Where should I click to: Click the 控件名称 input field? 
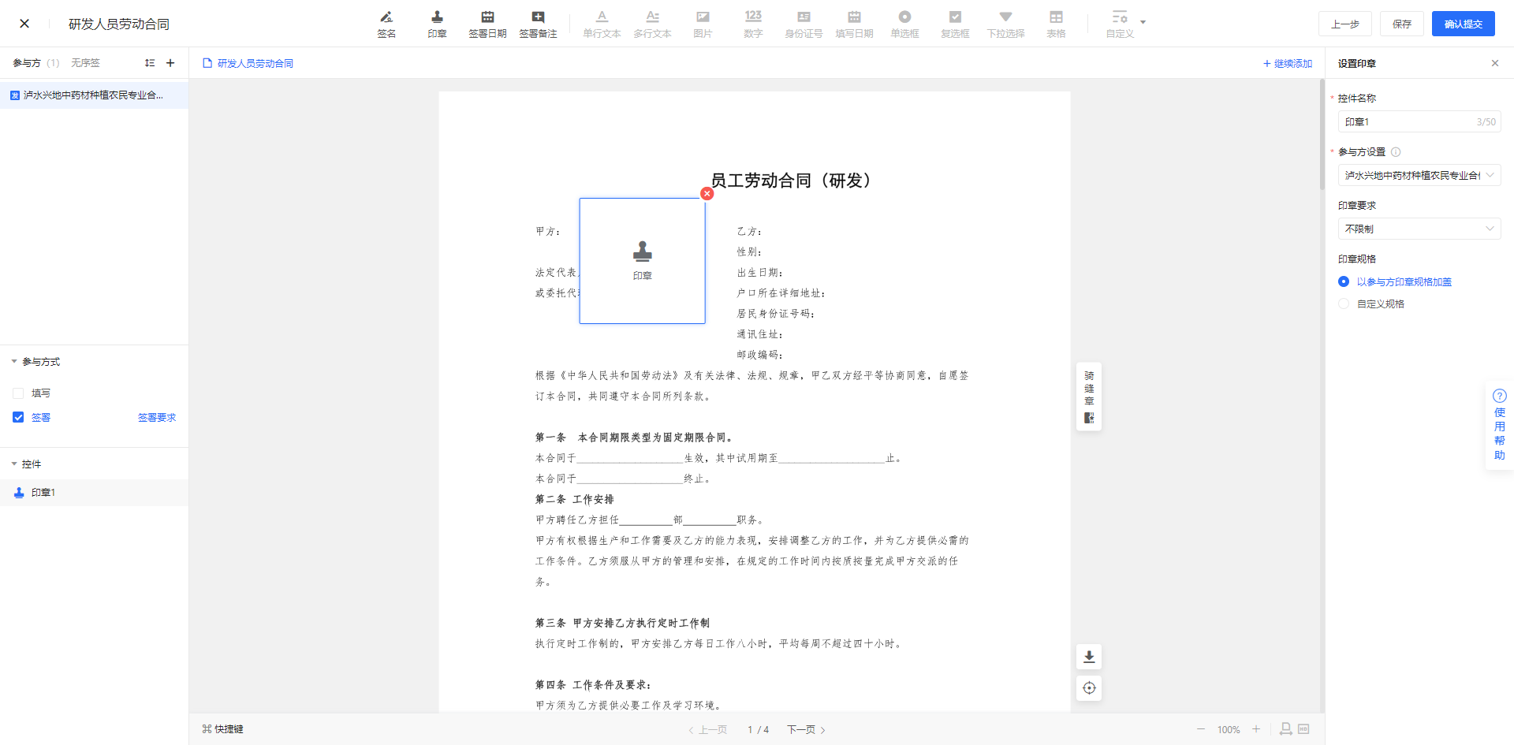coord(1419,121)
